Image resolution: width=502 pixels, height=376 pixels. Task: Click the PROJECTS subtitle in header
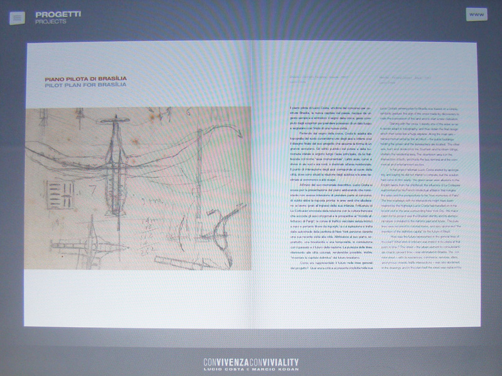(x=51, y=21)
